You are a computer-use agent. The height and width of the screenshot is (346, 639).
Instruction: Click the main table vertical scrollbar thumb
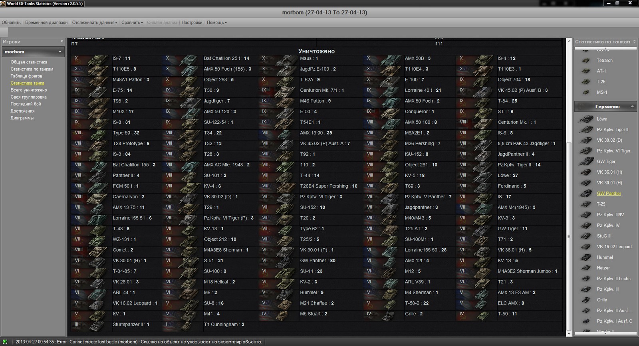click(569, 235)
